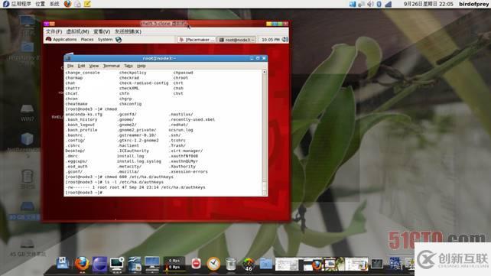Viewport: 491px width, 276px height.
Task: Click the network signal icon in top panel
Action: coord(389,4)
